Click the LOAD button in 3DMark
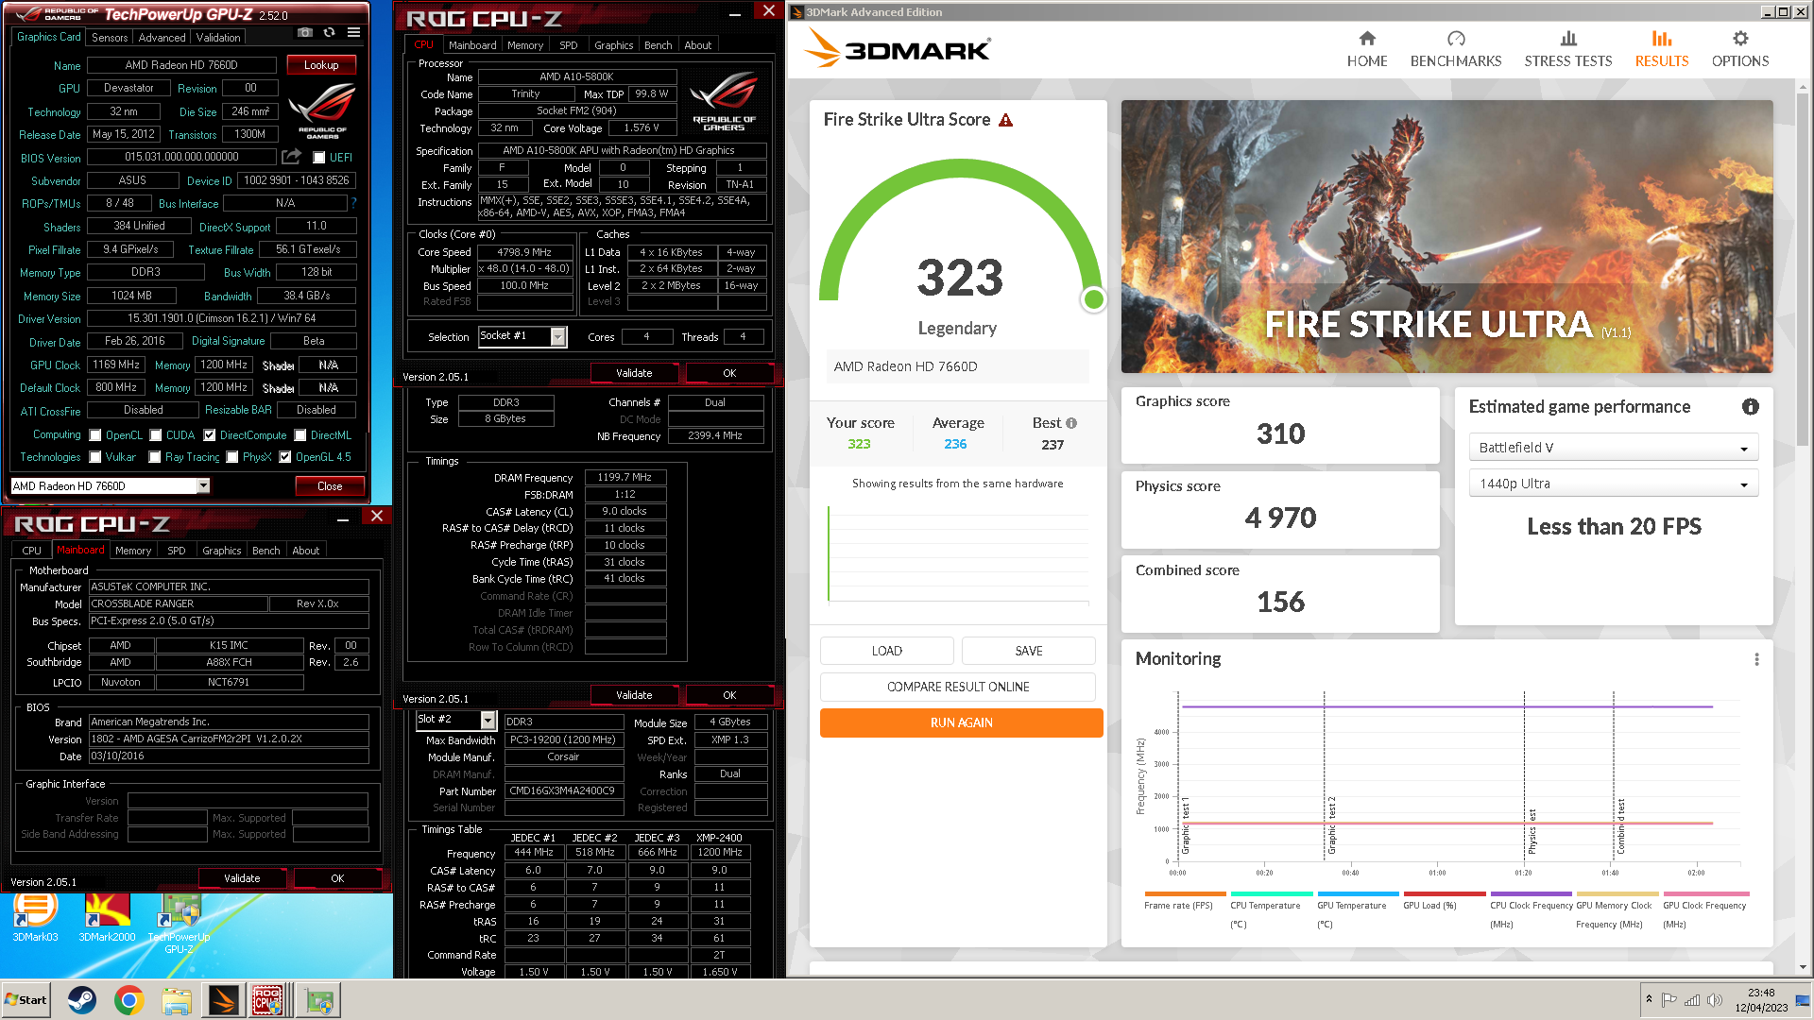Image resolution: width=1814 pixels, height=1020 pixels. [886, 651]
